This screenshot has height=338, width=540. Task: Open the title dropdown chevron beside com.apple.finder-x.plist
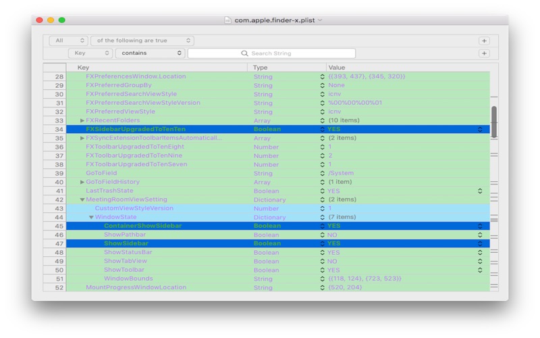pyautogui.click(x=320, y=20)
